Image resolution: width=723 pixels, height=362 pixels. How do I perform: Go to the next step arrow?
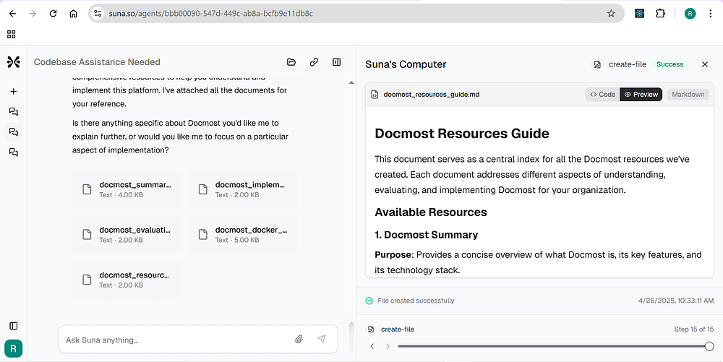tap(388, 346)
